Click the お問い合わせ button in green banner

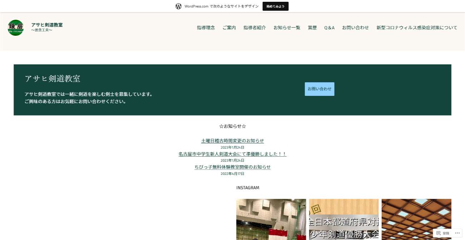319,89
